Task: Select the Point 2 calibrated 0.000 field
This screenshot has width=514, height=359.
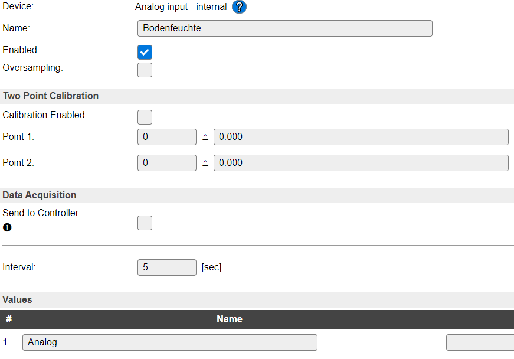Action: [361, 163]
